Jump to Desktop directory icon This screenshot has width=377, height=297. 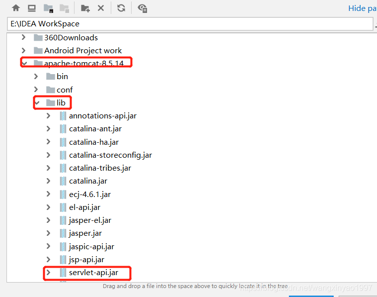32,8
